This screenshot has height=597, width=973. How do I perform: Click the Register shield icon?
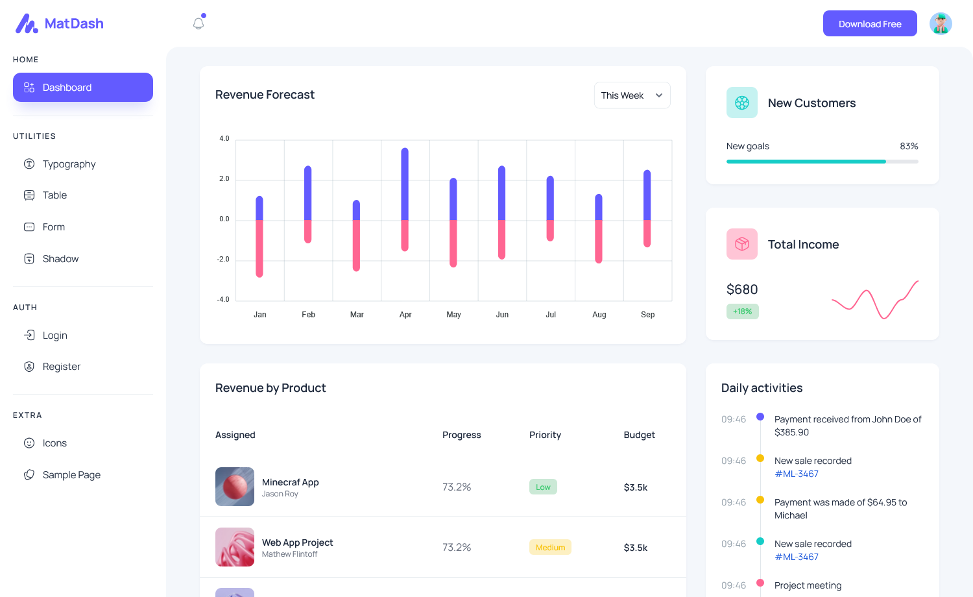(29, 367)
